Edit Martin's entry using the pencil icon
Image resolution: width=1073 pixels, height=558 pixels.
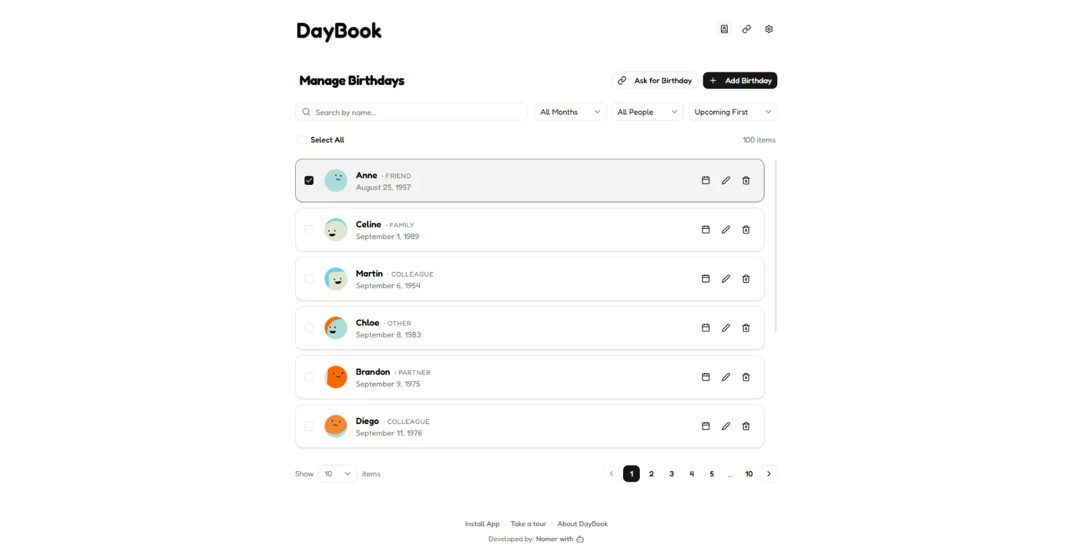(x=726, y=279)
